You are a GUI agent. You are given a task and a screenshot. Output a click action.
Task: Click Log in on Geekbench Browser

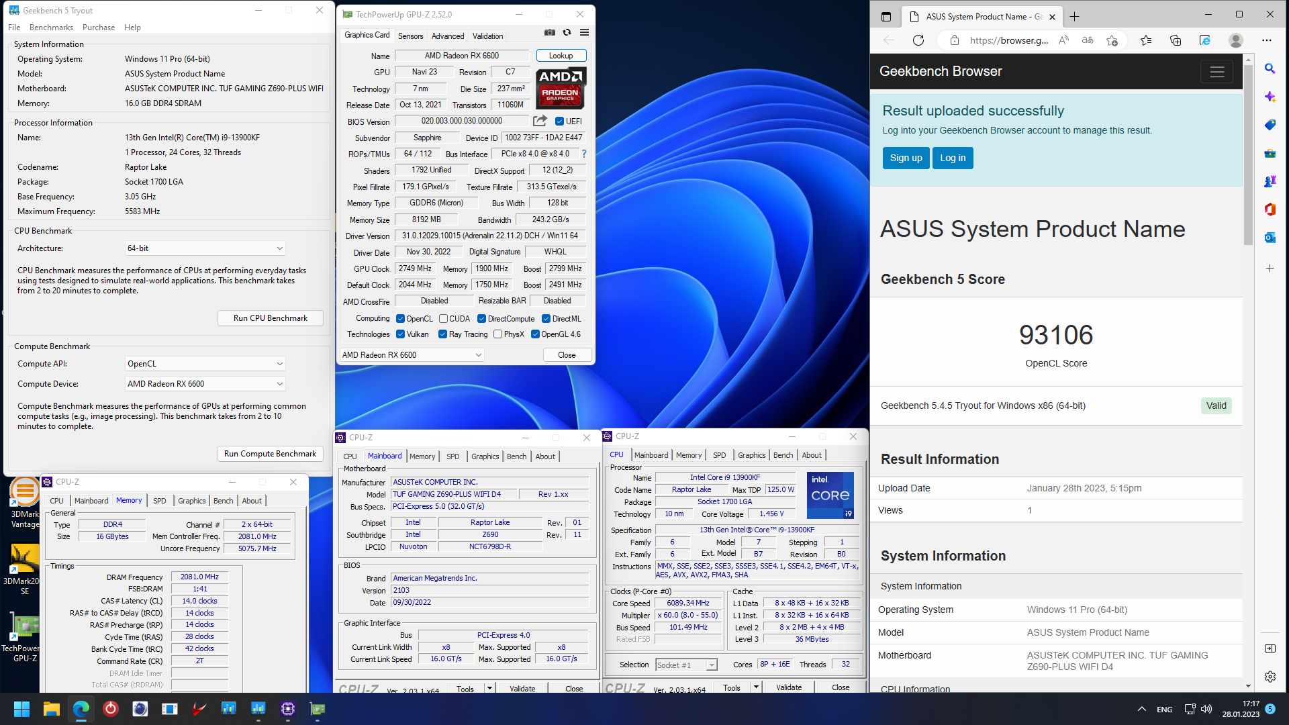pos(953,158)
